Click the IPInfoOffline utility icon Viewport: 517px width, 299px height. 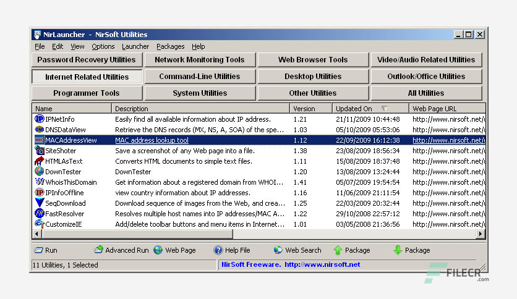point(39,192)
